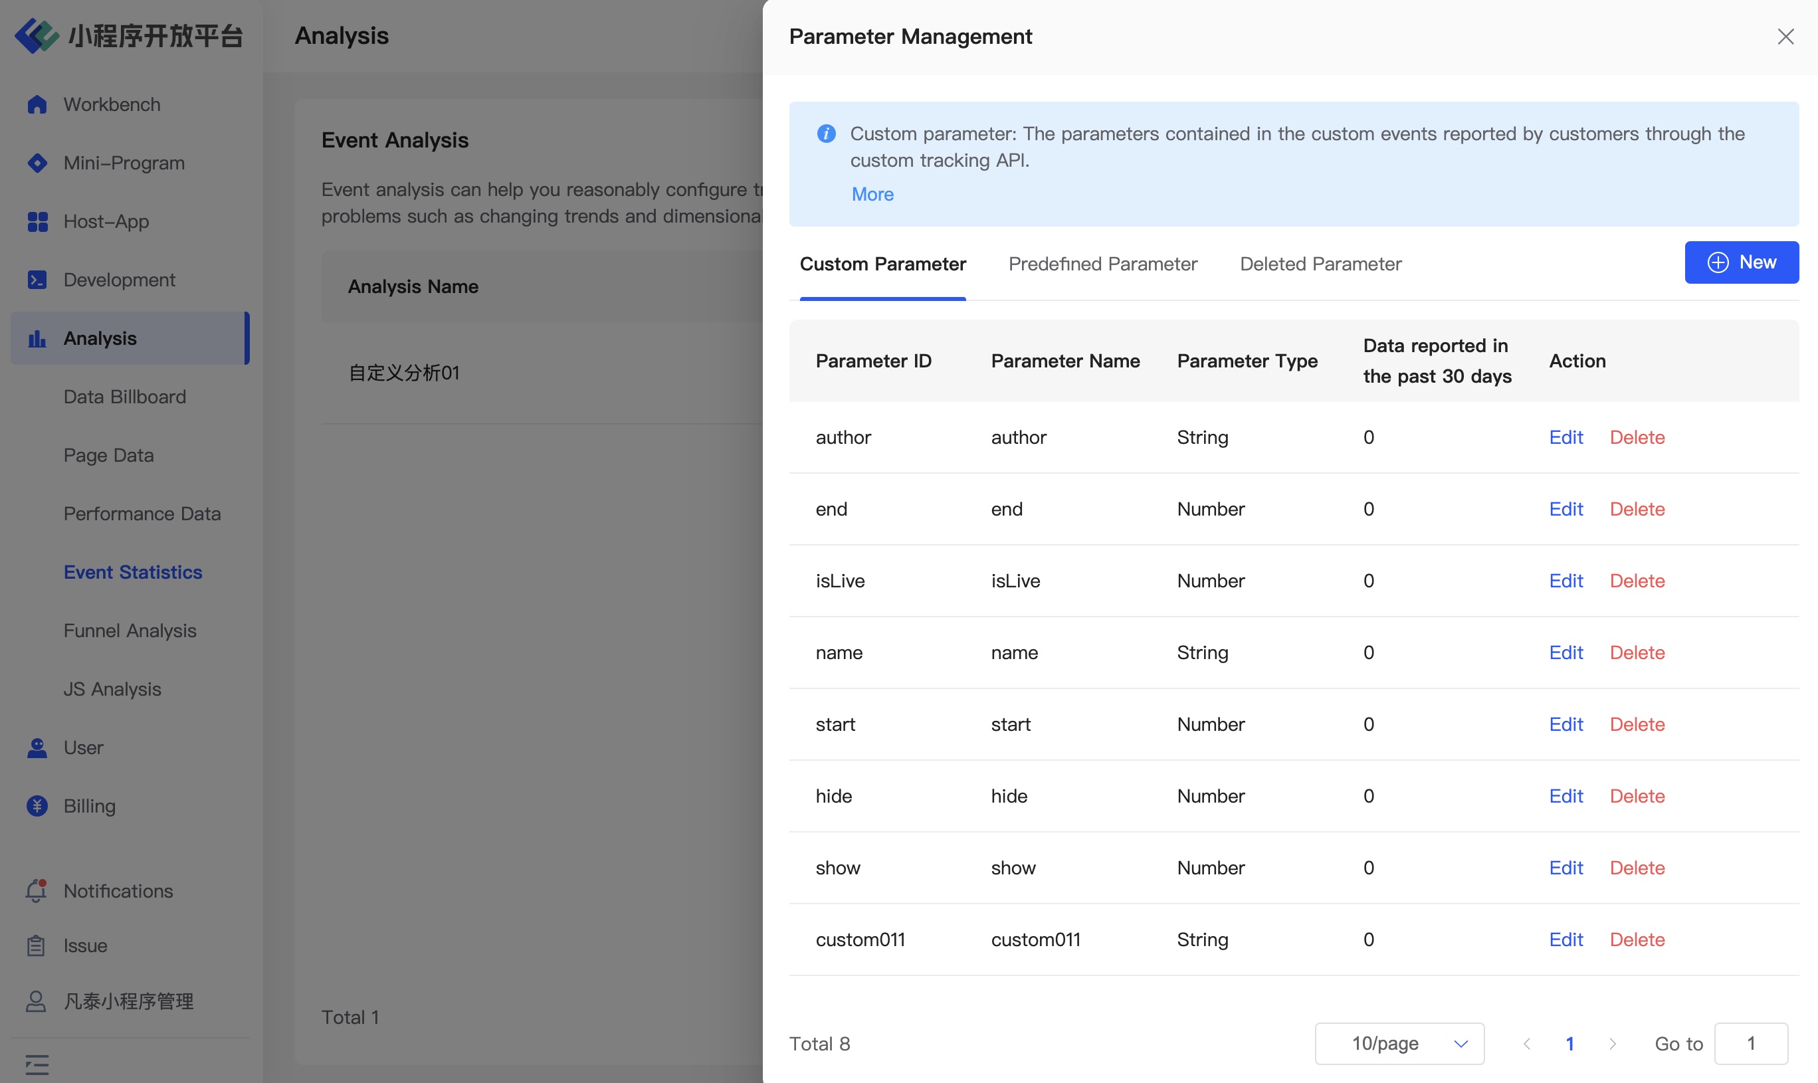Open the More link in the notice
The width and height of the screenshot is (1818, 1083).
872,194
